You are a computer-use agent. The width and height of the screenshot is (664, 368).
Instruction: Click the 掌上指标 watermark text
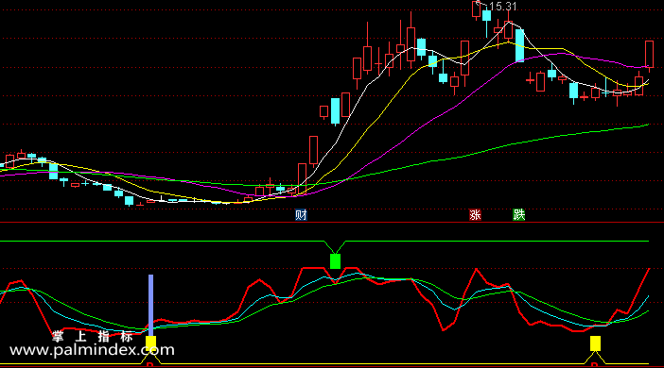93,337
